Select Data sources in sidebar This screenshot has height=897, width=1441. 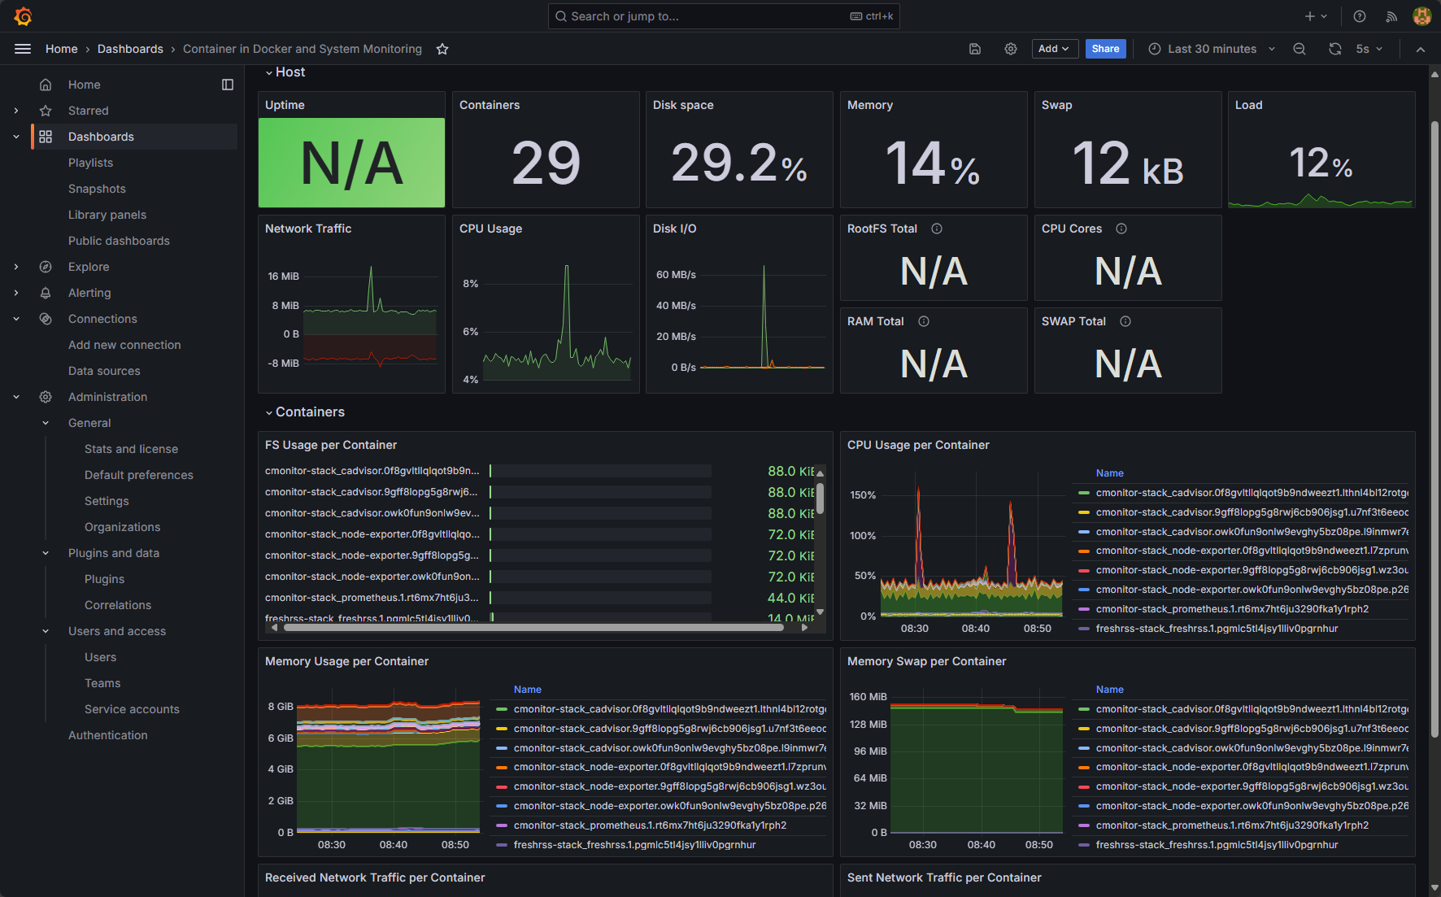pyautogui.click(x=104, y=371)
